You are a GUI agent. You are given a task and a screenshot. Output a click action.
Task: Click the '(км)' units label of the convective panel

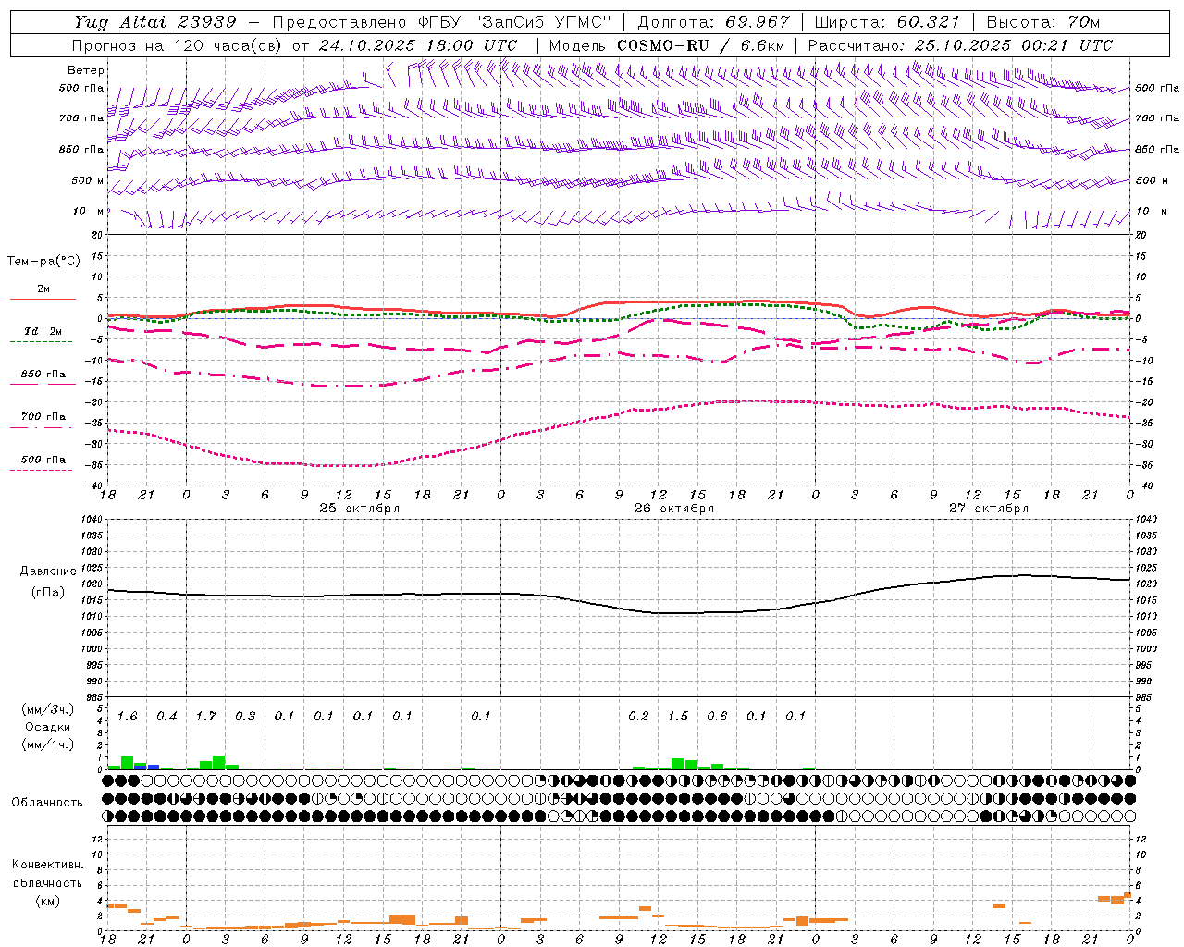pyautogui.click(x=48, y=901)
